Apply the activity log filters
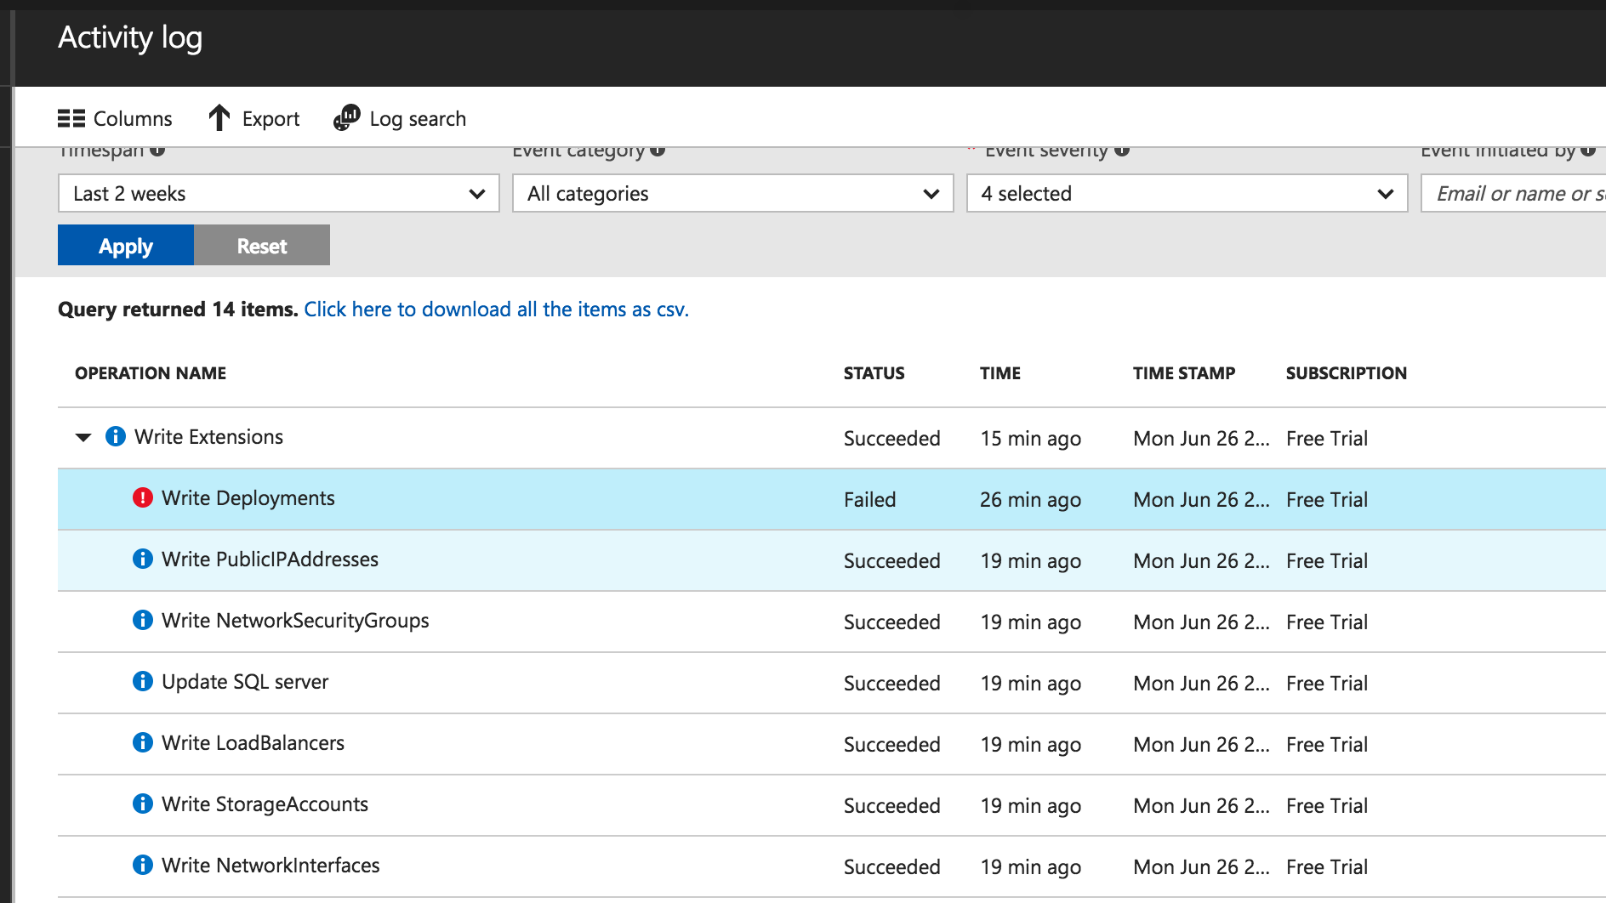The height and width of the screenshot is (903, 1606). [125, 245]
